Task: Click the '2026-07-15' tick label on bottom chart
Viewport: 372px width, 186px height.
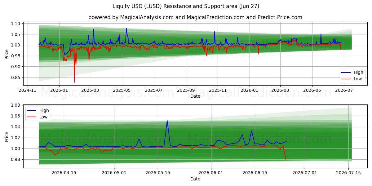Action: tap(349, 173)
